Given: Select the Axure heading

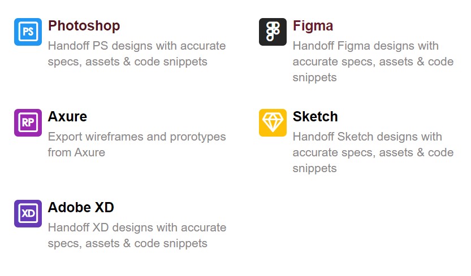Looking at the screenshot, I should [x=67, y=117].
